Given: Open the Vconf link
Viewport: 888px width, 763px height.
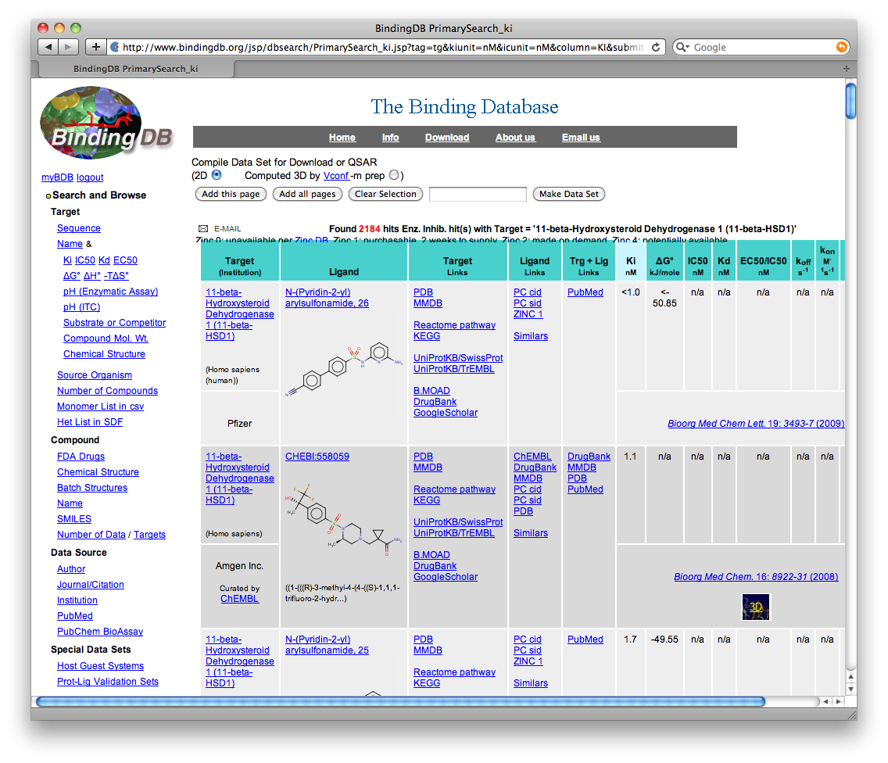Looking at the screenshot, I should [336, 175].
